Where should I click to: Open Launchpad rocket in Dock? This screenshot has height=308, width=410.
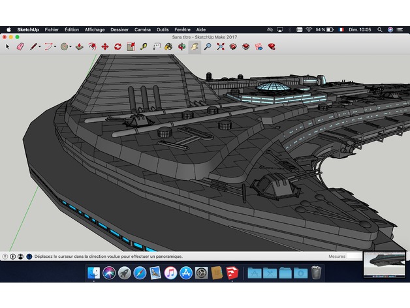(125, 273)
